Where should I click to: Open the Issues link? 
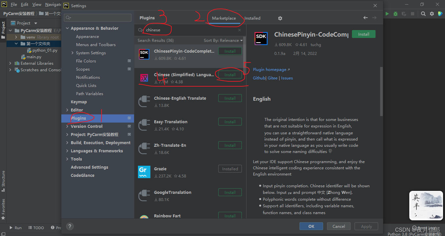(x=287, y=78)
